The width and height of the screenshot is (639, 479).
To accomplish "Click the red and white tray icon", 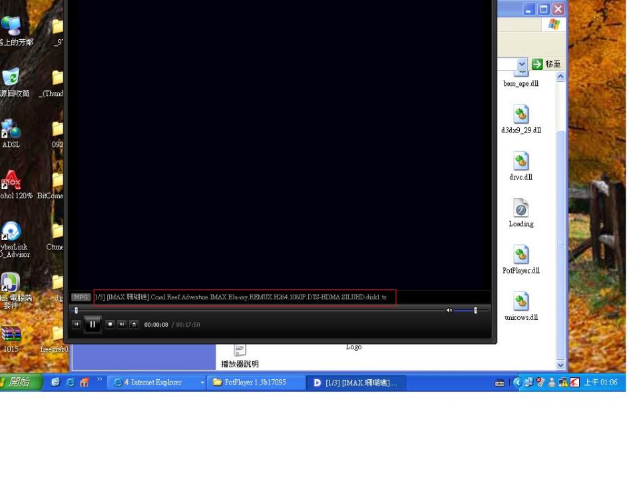I will (574, 383).
